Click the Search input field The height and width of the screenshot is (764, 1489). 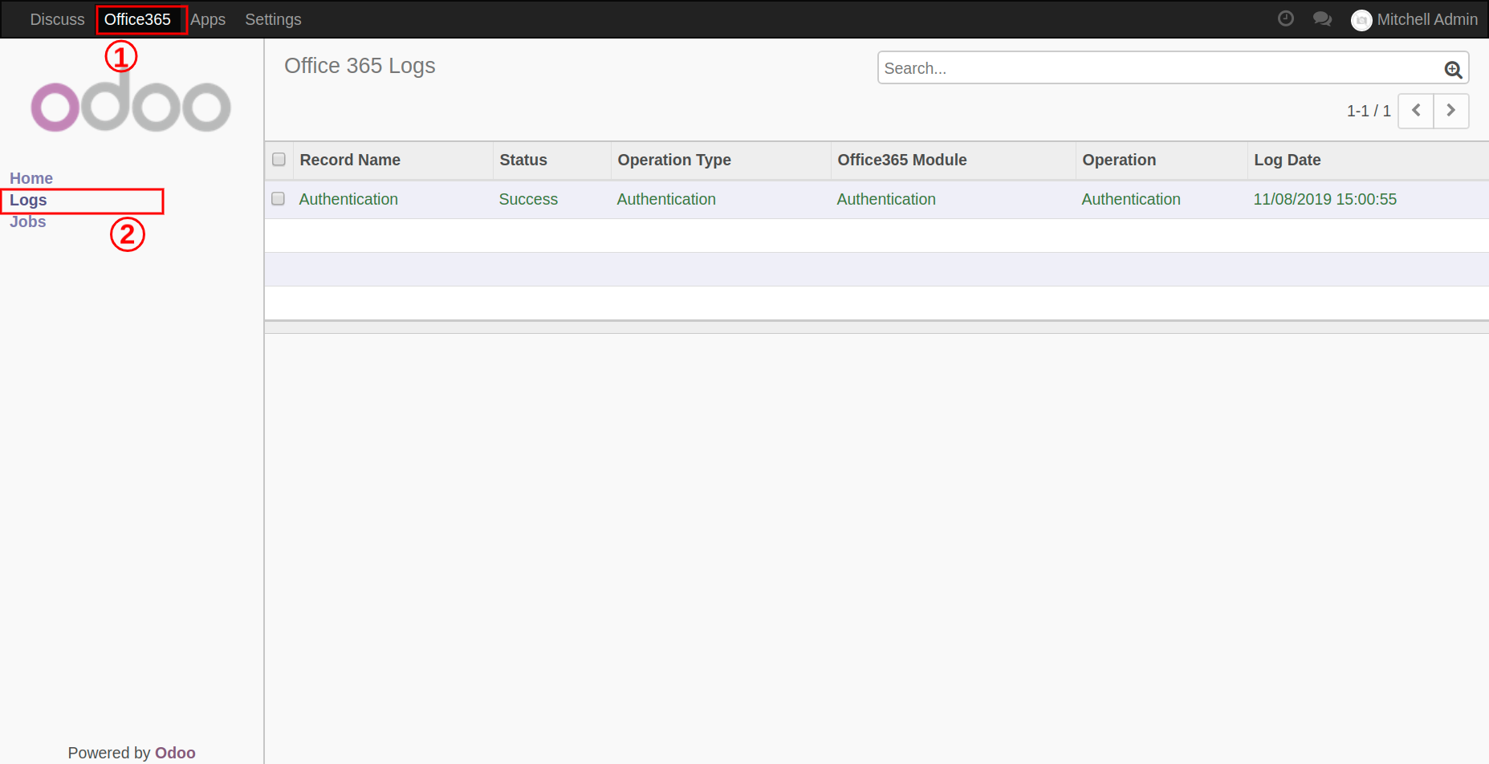click(1156, 68)
